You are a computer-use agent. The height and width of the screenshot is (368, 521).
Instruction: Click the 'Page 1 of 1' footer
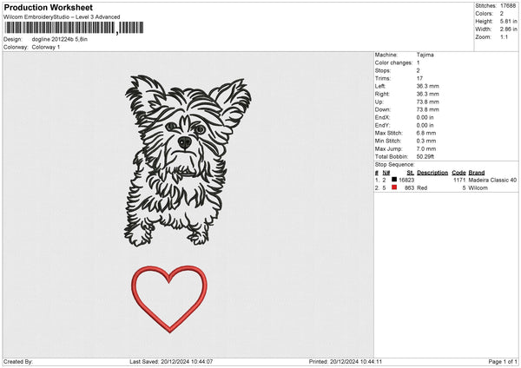tap(503, 362)
